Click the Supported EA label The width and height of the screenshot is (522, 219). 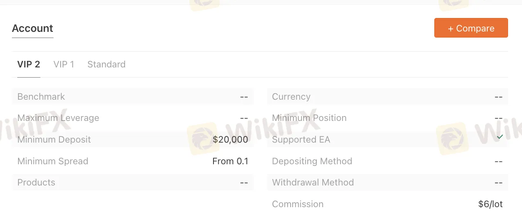tap(301, 140)
